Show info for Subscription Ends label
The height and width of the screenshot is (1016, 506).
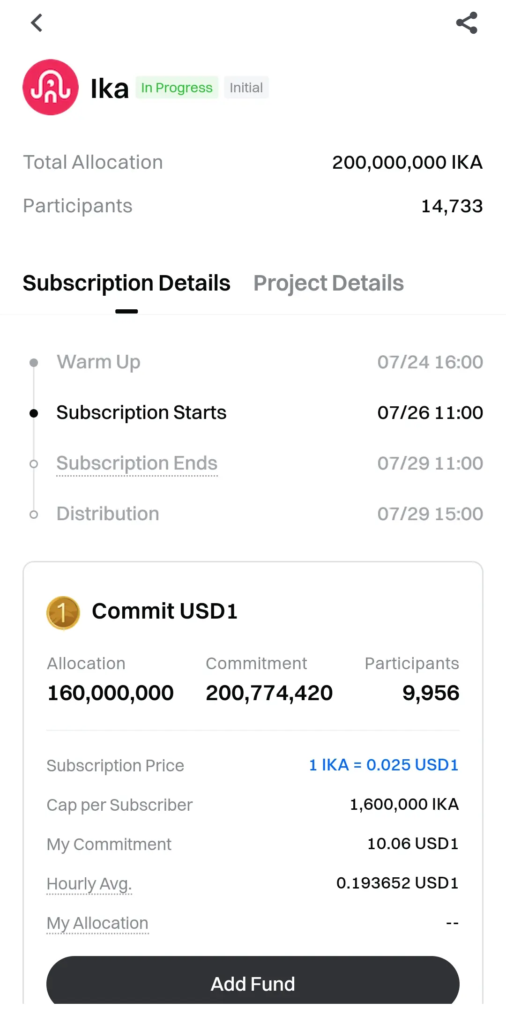137,463
